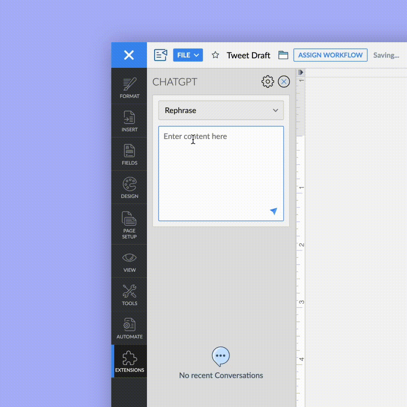Mark Tweet Draft as favorite with star
407x407 pixels.
215,55
